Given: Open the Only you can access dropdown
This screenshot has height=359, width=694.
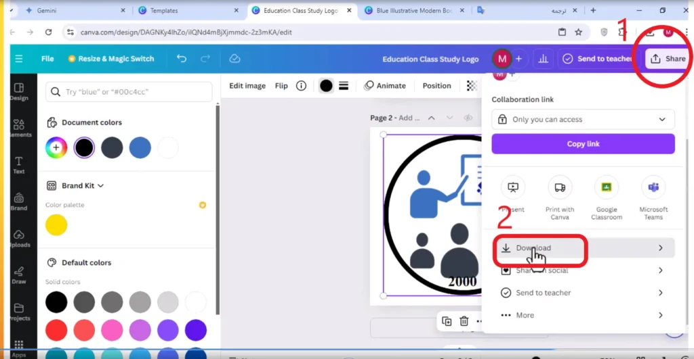Looking at the screenshot, I should click(583, 119).
